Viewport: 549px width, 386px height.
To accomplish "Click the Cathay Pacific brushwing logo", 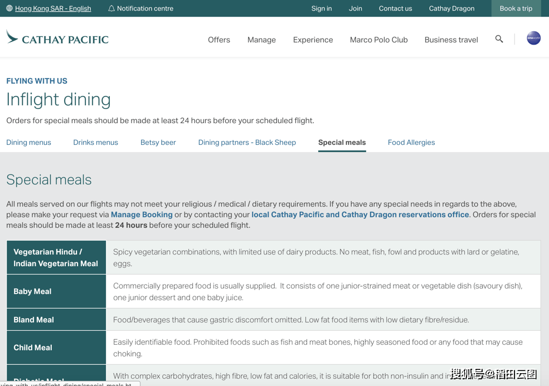I will (x=12, y=37).
